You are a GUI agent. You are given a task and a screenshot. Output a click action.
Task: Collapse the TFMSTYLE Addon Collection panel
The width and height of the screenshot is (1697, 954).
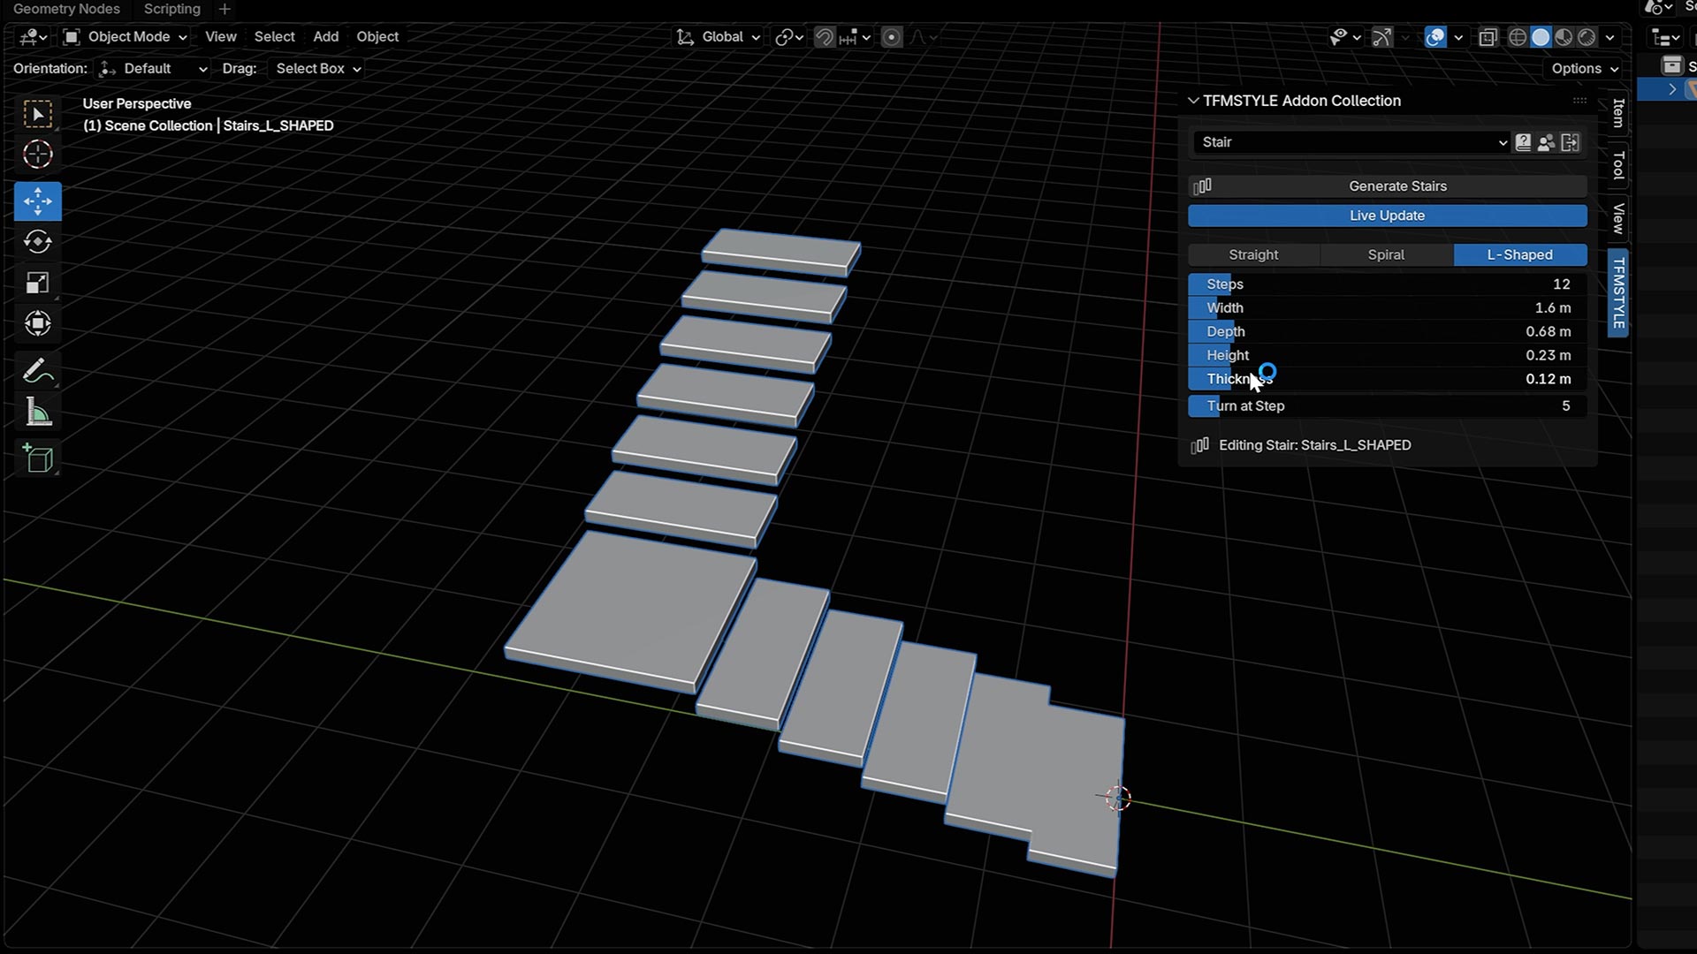click(x=1193, y=101)
